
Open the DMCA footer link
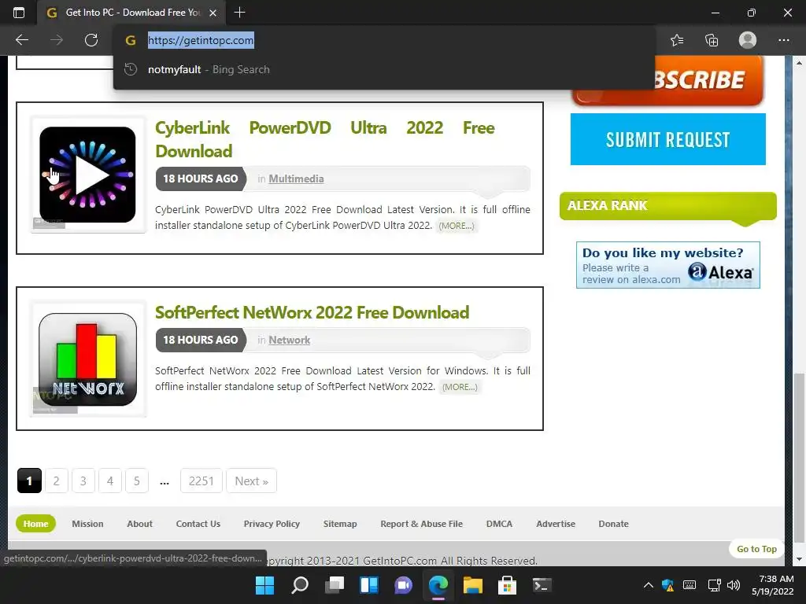tap(499, 523)
